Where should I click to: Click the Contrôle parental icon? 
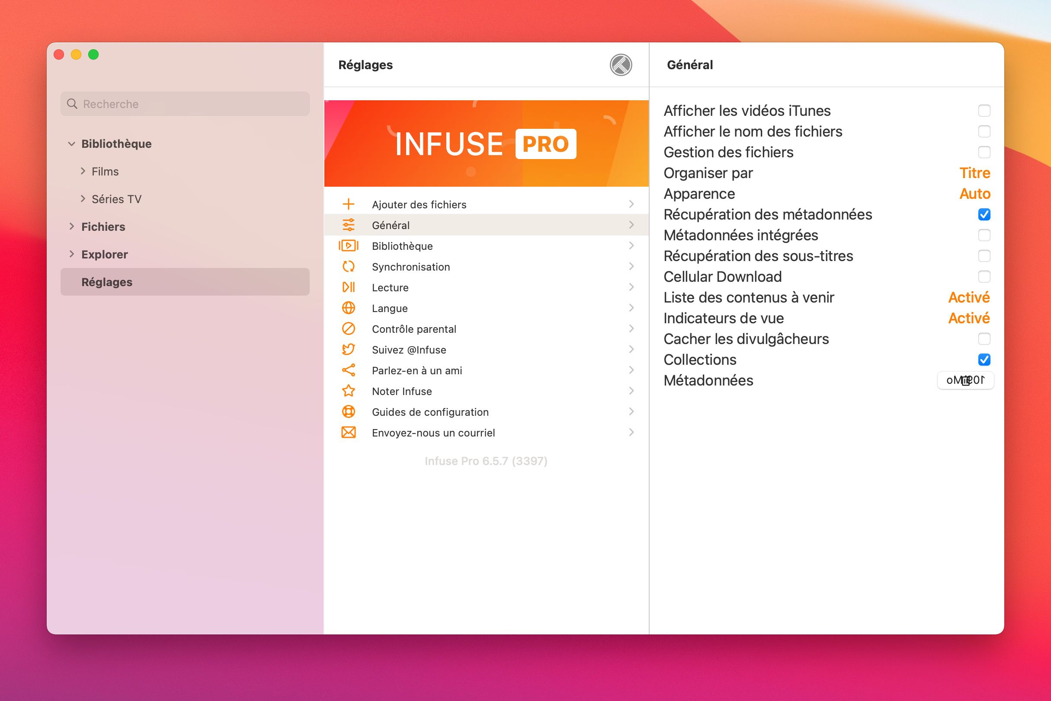(x=349, y=328)
